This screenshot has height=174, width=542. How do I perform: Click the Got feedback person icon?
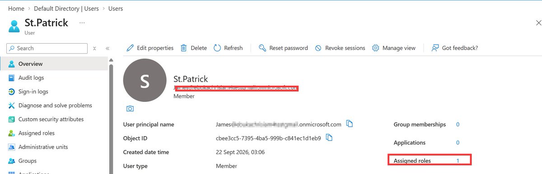pyautogui.click(x=435, y=48)
